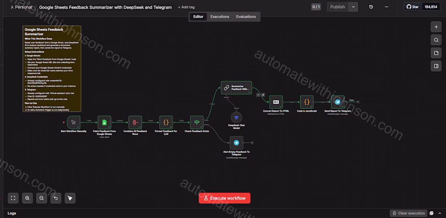Image resolution: width=446 pixels, height=218 pixels.
Task: Select the Google Sheets Feedback Summarizer sticky note
Action: click(x=52, y=69)
